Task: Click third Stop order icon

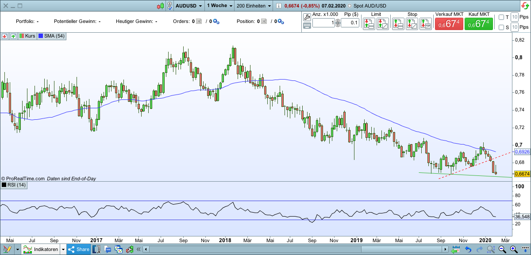Action: click(x=426, y=24)
